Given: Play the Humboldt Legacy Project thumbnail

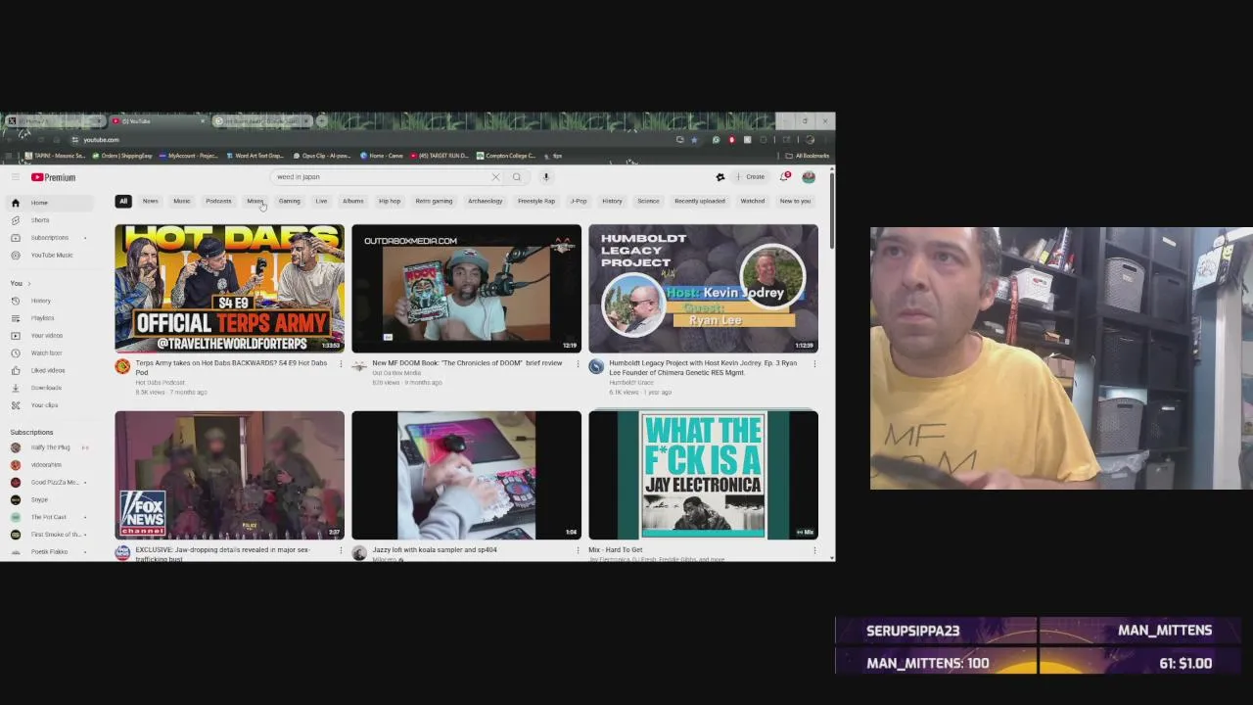Looking at the screenshot, I should click(x=703, y=289).
